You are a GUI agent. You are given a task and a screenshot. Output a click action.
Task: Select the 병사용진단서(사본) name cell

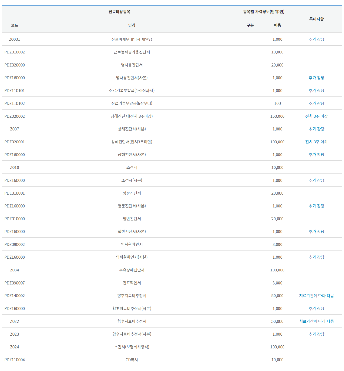(x=132, y=78)
